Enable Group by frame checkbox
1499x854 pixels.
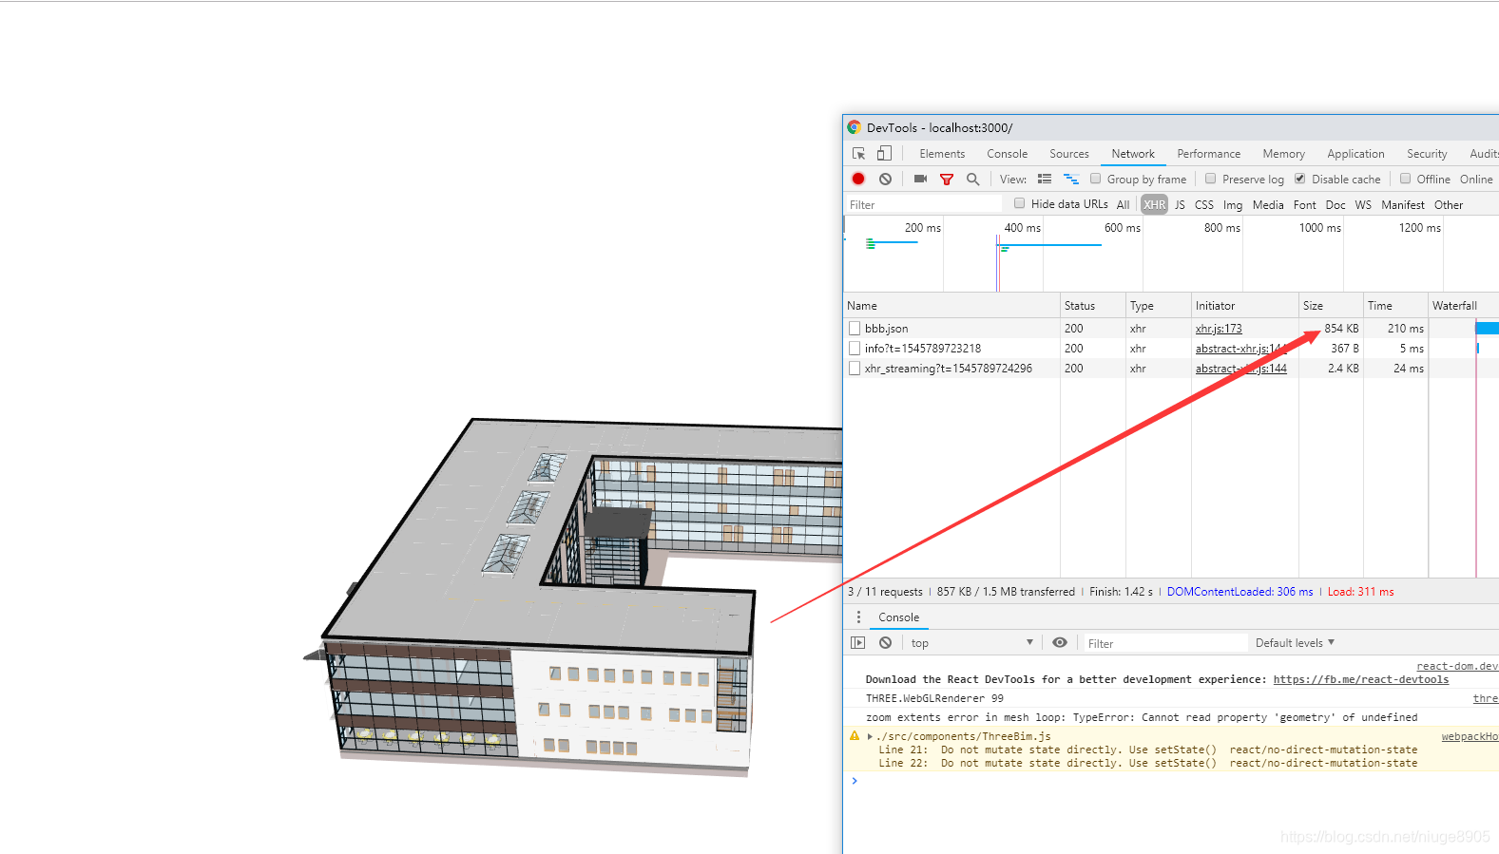click(x=1095, y=179)
